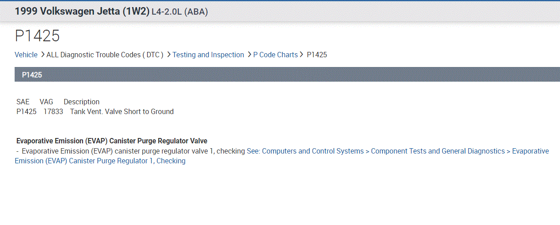This screenshot has width=560, height=225.
Task: Select ALL Diagnostic Trouble Codes breadcrumb text
Action: pos(105,55)
